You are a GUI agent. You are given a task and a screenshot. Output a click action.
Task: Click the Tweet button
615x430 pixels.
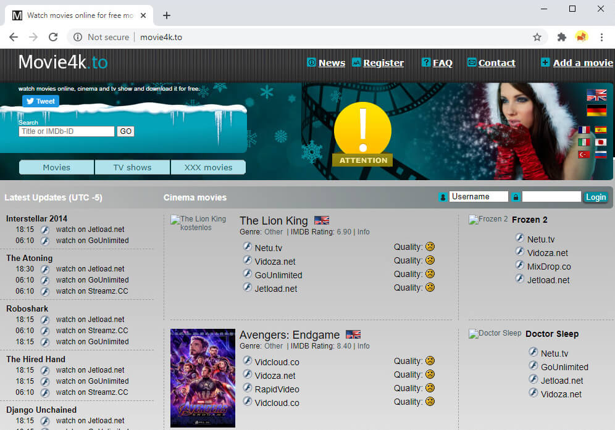(x=41, y=101)
